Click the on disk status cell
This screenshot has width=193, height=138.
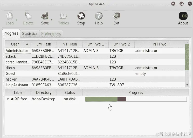coord(70,99)
